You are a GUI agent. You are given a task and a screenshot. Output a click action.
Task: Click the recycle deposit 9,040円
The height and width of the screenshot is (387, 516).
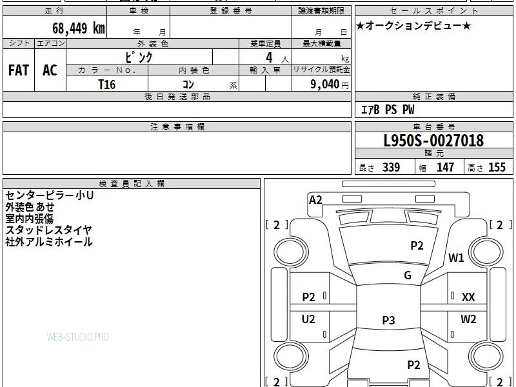330,84
